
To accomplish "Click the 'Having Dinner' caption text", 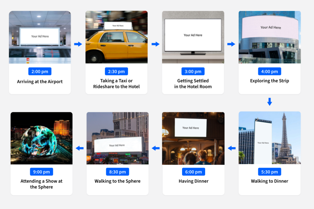I will [x=193, y=181].
